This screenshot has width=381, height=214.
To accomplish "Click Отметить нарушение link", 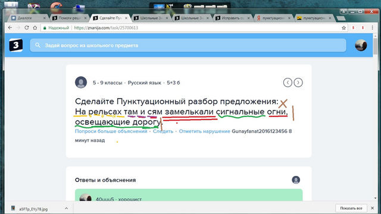I will coord(204,131).
